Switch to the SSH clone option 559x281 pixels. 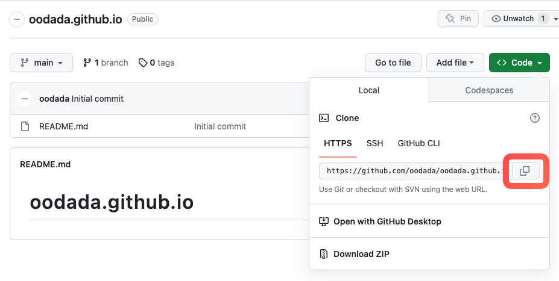[x=374, y=143]
